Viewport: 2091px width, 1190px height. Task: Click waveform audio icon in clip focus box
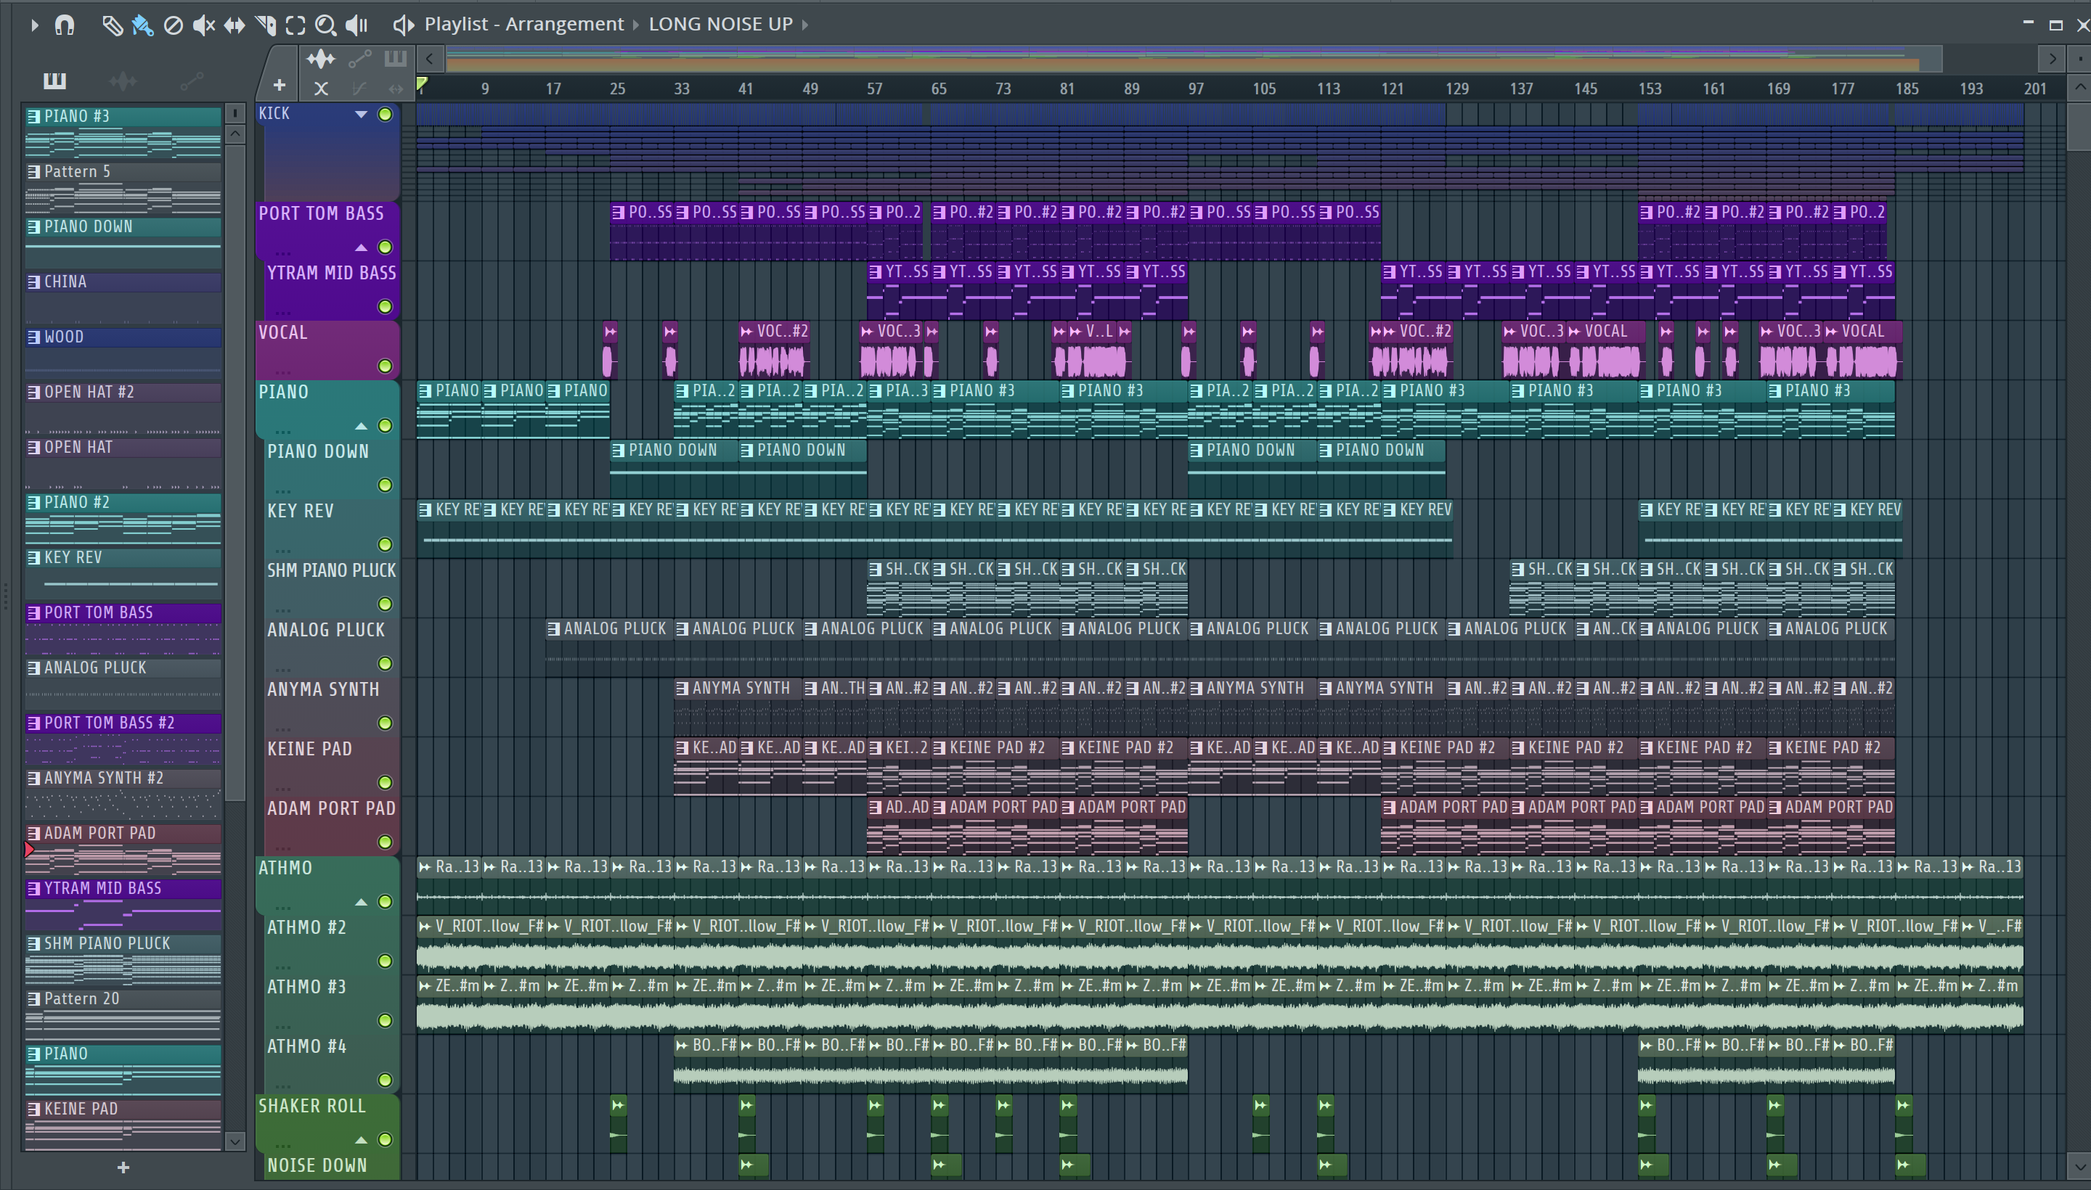click(321, 59)
